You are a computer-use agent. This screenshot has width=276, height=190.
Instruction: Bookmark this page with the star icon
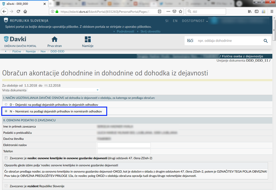pyautogui.click(x=181, y=11)
